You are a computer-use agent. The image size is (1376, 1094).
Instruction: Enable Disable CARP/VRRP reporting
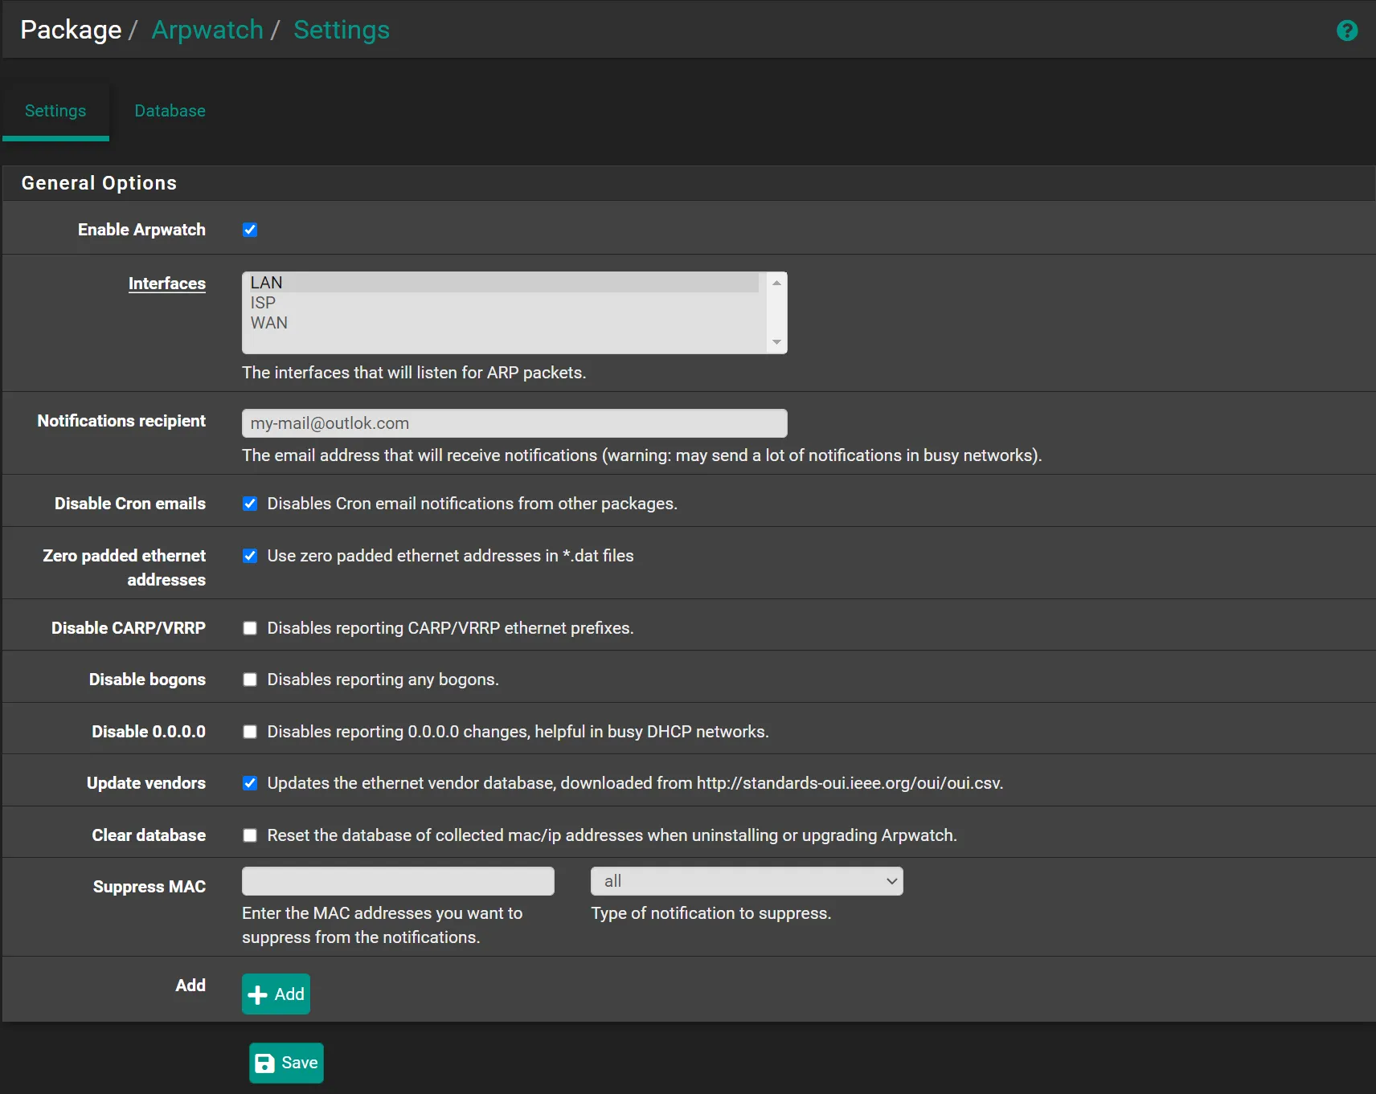[x=250, y=628]
